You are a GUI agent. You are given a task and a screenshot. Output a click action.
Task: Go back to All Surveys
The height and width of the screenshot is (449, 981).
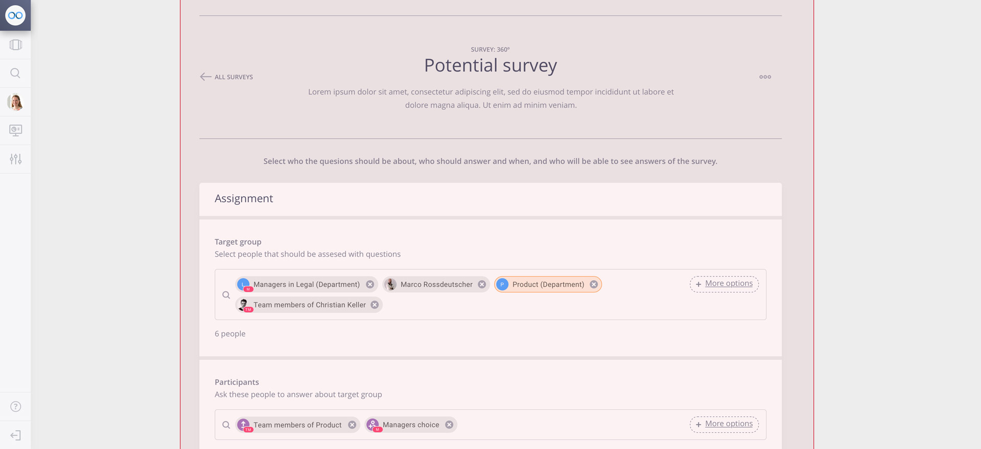[226, 77]
